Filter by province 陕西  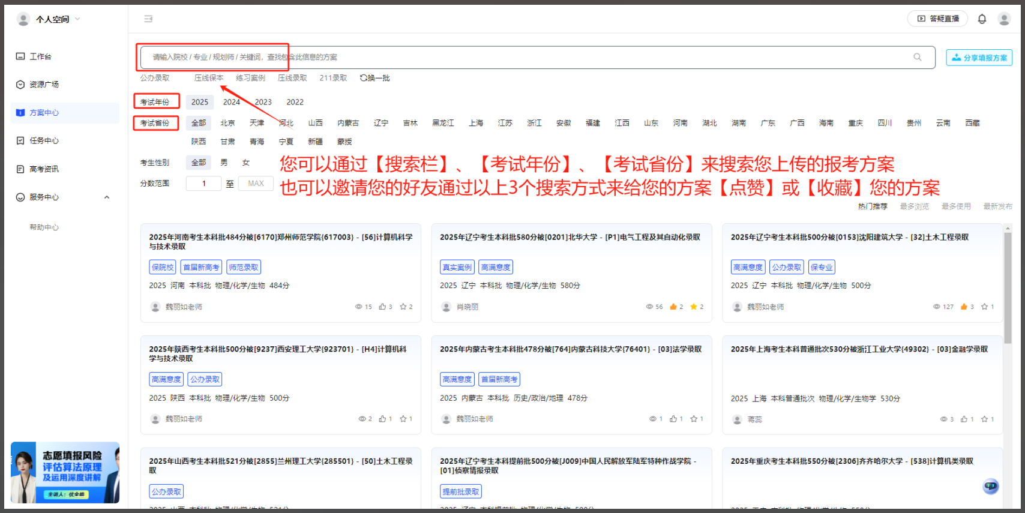199,142
